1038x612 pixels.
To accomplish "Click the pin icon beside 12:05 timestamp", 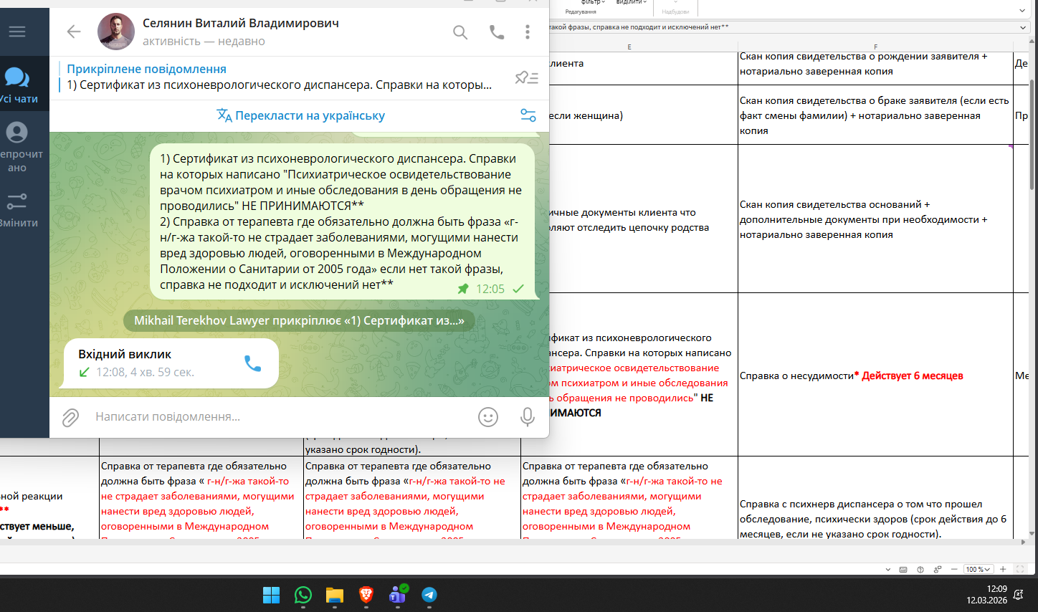I will [463, 289].
